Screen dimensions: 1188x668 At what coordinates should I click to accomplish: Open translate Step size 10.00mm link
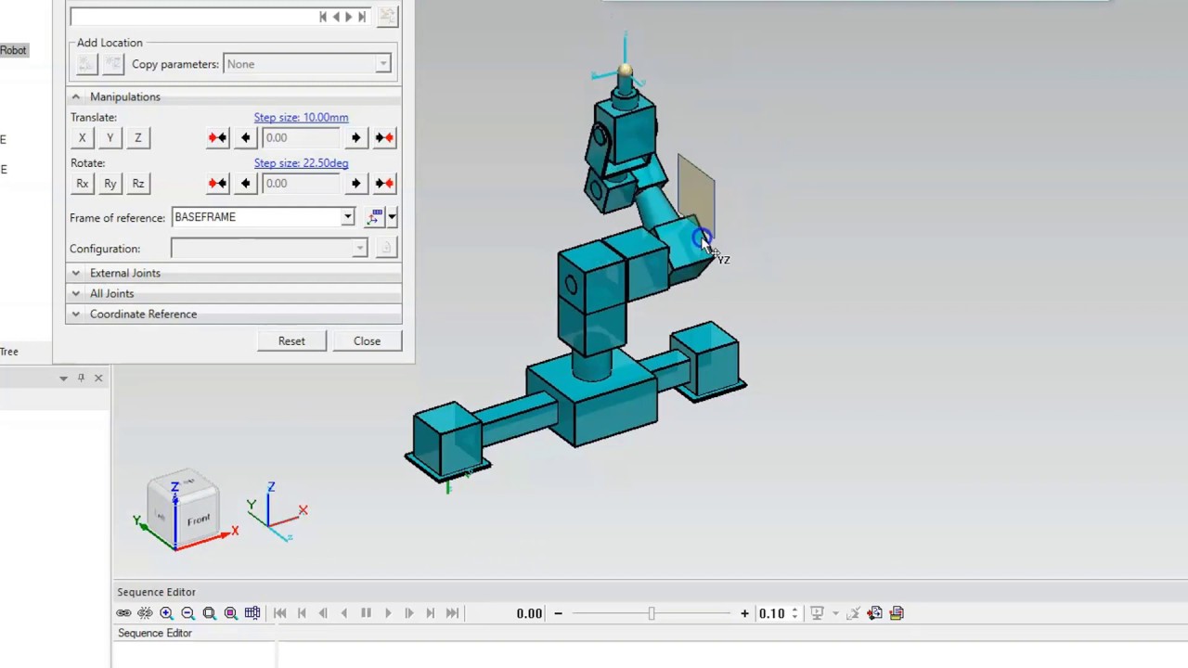[301, 118]
